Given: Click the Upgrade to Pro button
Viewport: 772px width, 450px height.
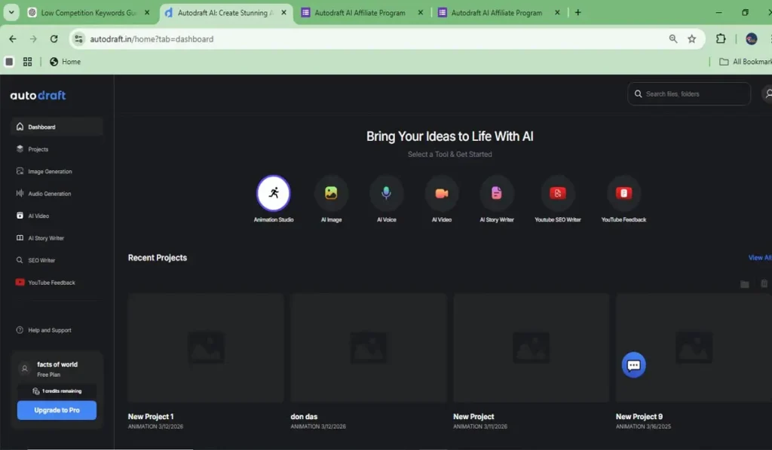Looking at the screenshot, I should pos(57,410).
